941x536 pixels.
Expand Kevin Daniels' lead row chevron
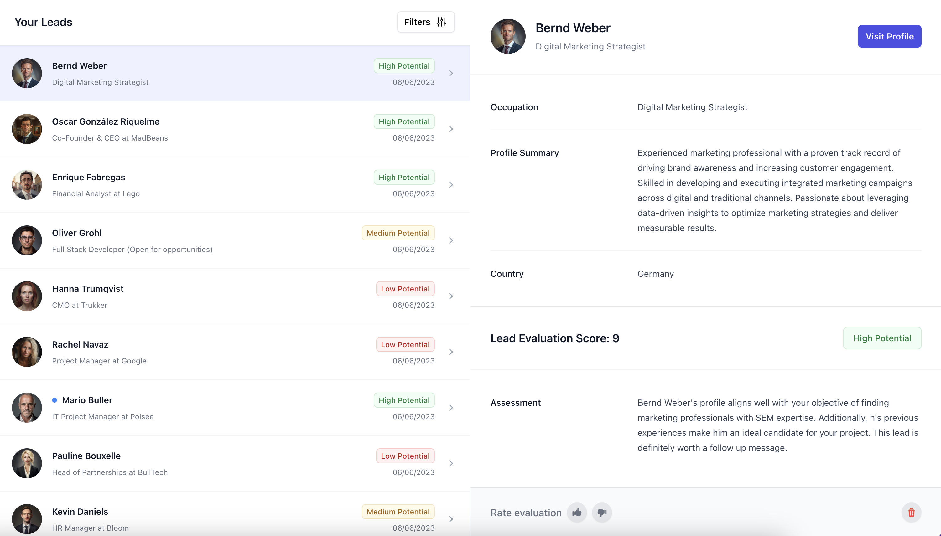[x=451, y=519]
